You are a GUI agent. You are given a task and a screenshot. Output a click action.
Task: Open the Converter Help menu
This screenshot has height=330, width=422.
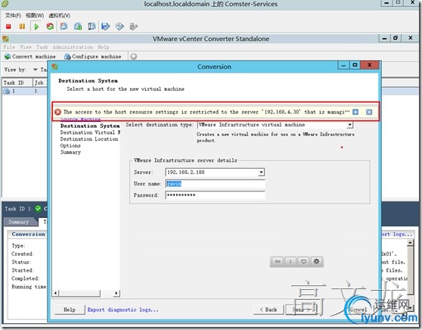[104, 47]
